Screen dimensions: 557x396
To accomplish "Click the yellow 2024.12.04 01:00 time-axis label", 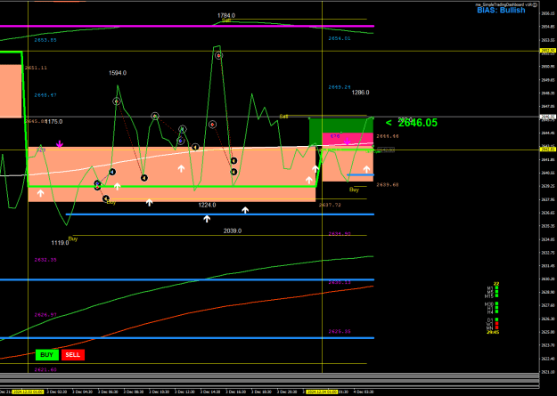I will pyautogui.click(x=322, y=392).
